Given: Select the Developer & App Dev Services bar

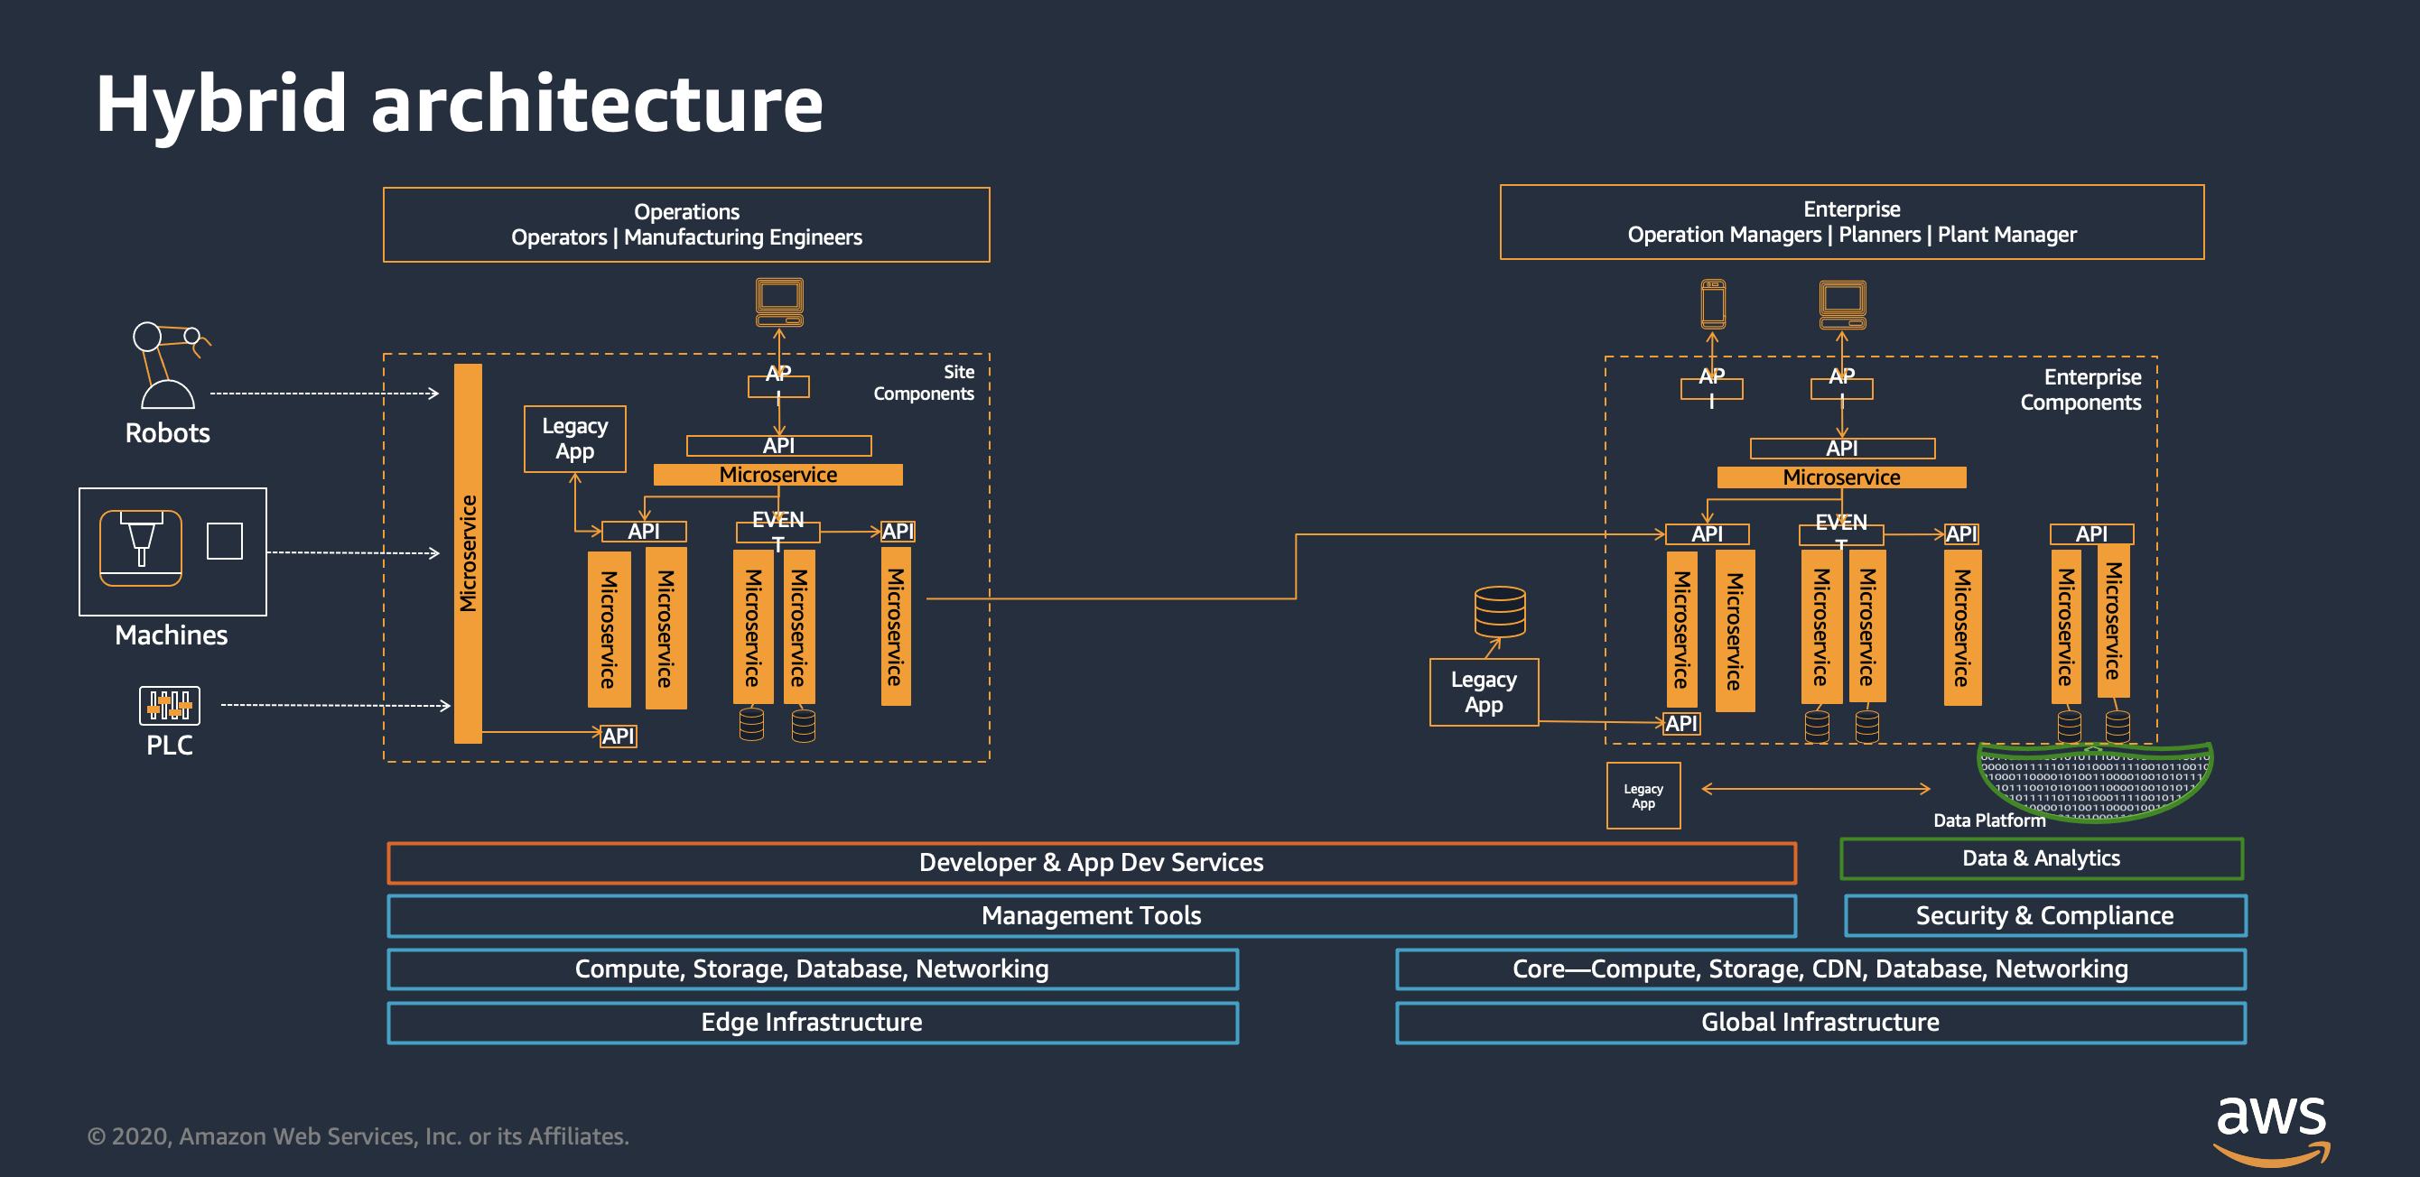Looking at the screenshot, I should (x=1091, y=862).
